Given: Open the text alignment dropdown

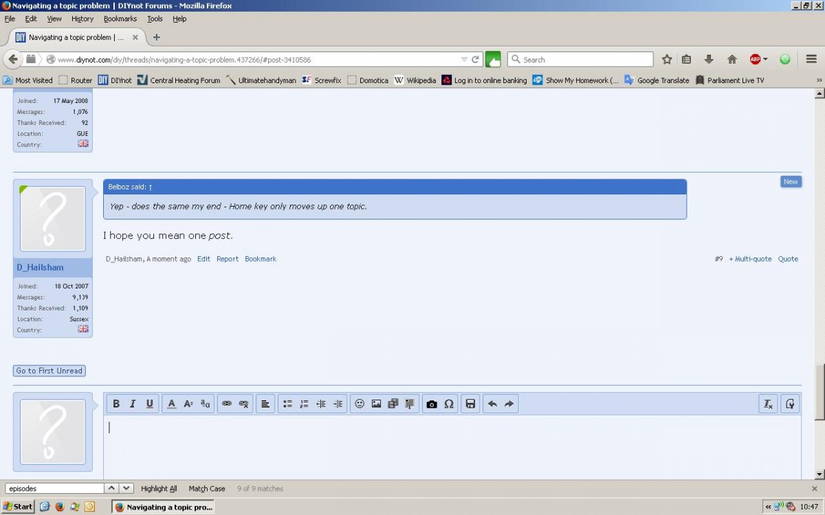Looking at the screenshot, I should [x=265, y=404].
